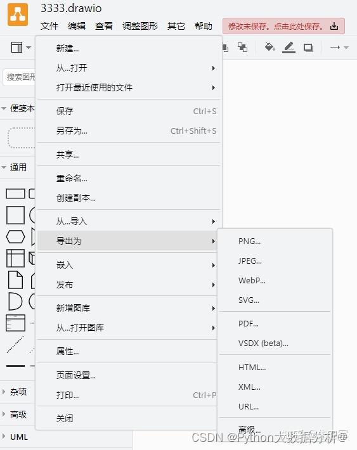Pick the rectangle shape in General
The height and width of the screenshot is (450, 357).
15,194
